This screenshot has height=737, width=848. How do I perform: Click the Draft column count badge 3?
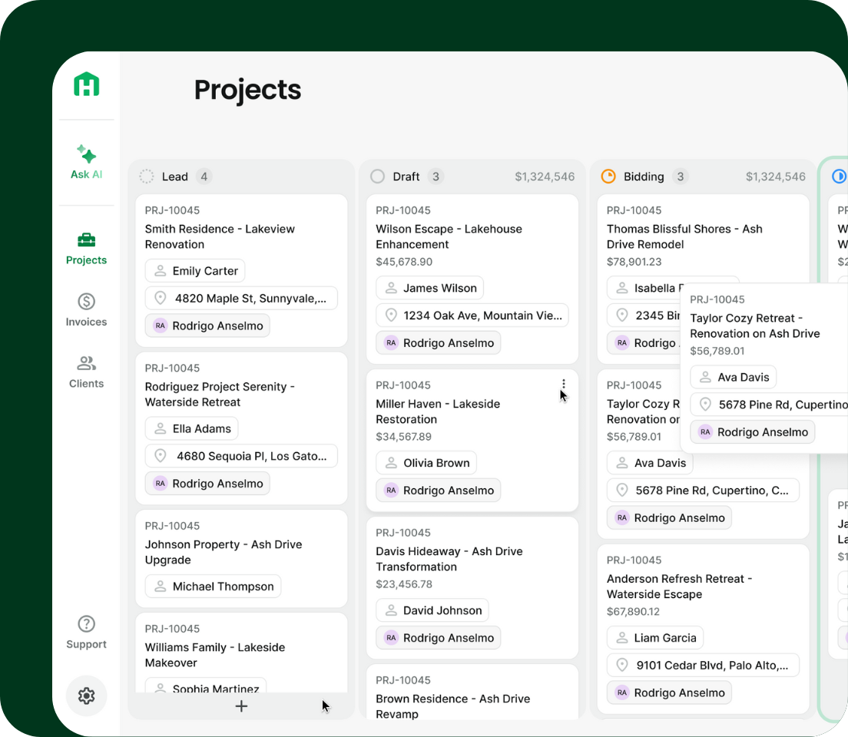click(x=436, y=177)
